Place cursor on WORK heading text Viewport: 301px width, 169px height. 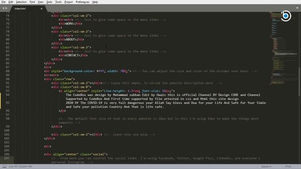69,23
